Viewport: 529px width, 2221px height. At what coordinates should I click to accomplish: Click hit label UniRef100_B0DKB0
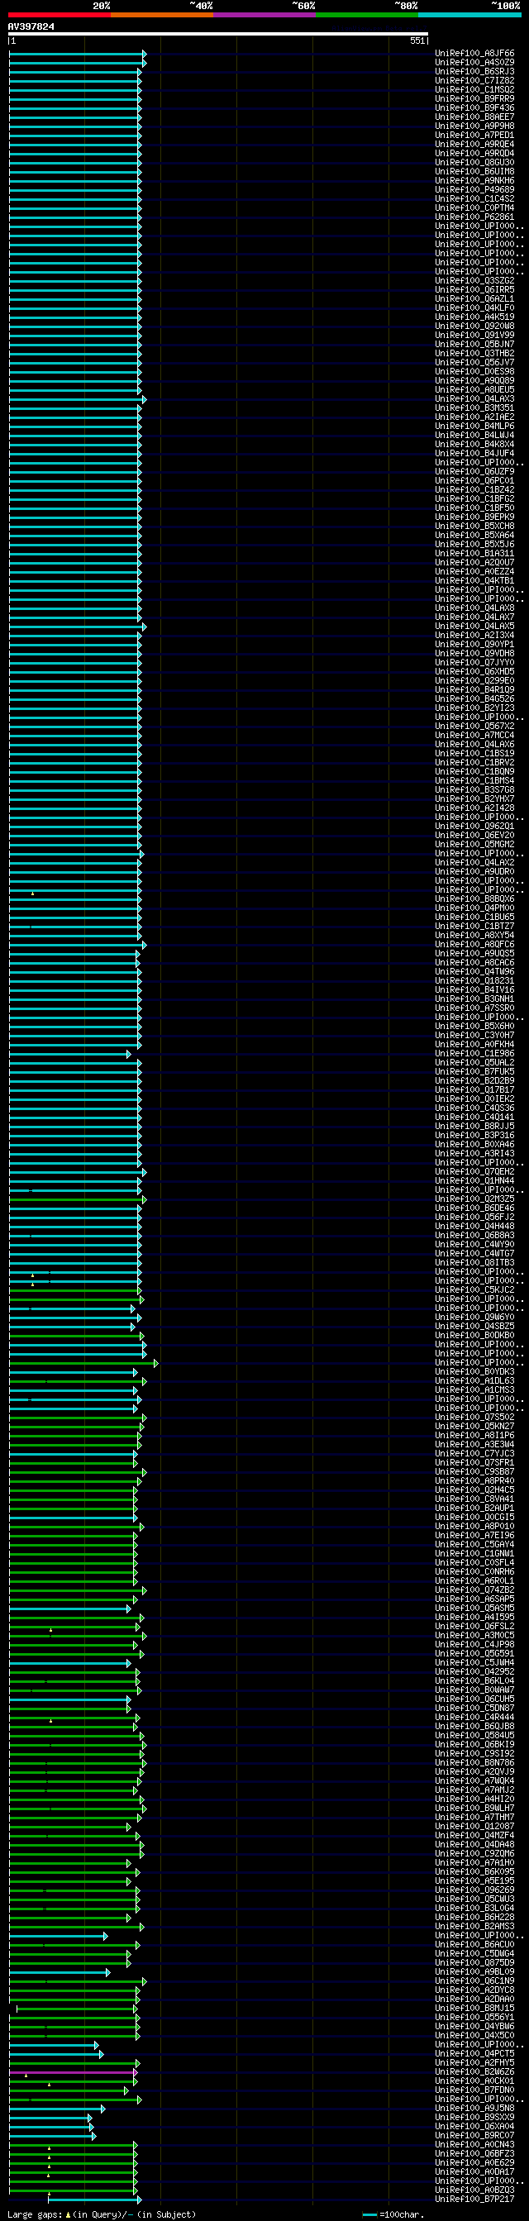click(x=474, y=1335)
